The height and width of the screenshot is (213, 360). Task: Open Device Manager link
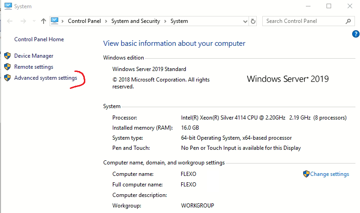tap(34, 56)
